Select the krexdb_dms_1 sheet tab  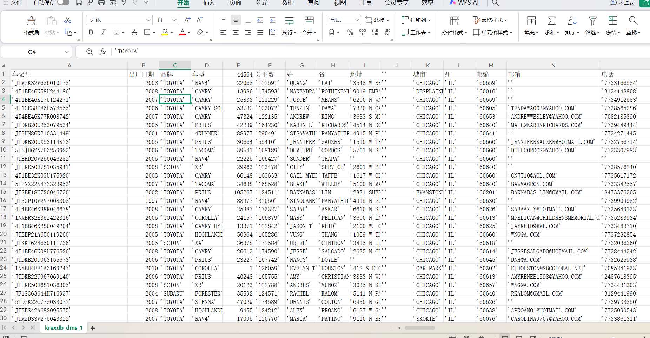tap(64, 328)
